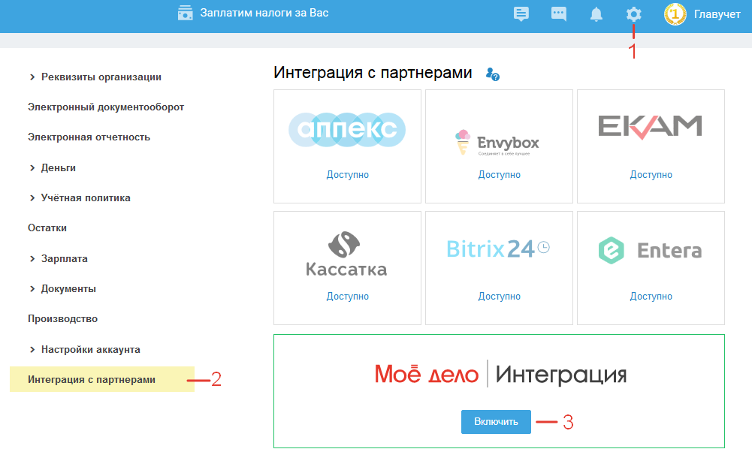Go to Остатки in sidebar
Viewport: 752px width, 455px height.
pyautogui.click(x=47, y=228)
